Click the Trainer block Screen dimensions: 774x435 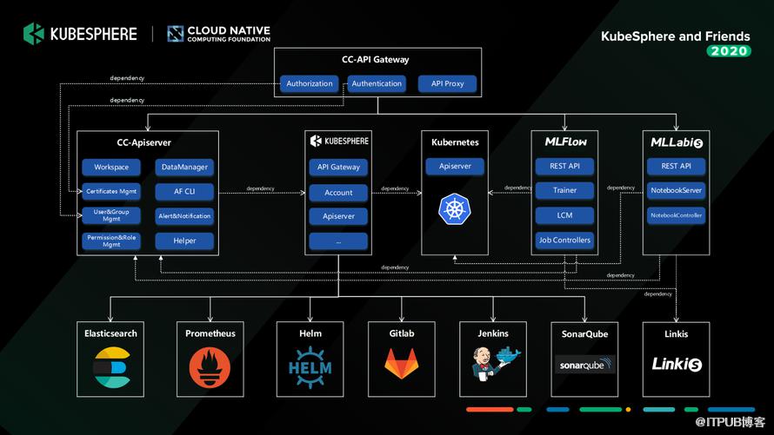click(564, 190)
